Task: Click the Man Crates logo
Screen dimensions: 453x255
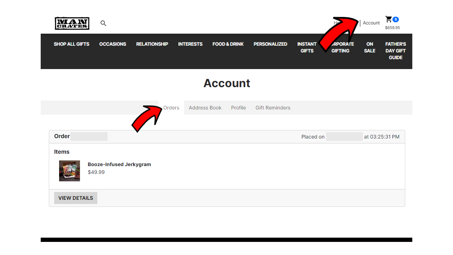Action: pos(72,23)
